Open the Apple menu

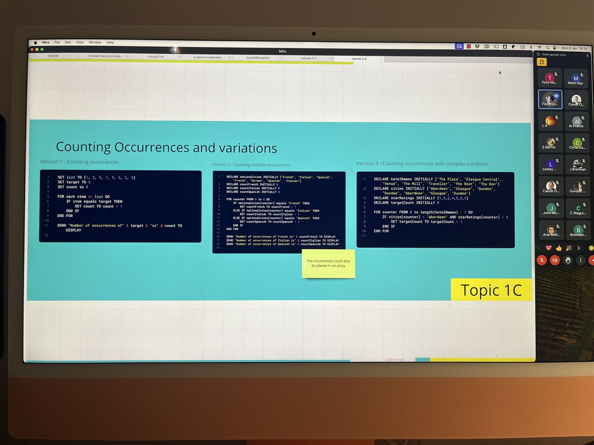(36, 43)
